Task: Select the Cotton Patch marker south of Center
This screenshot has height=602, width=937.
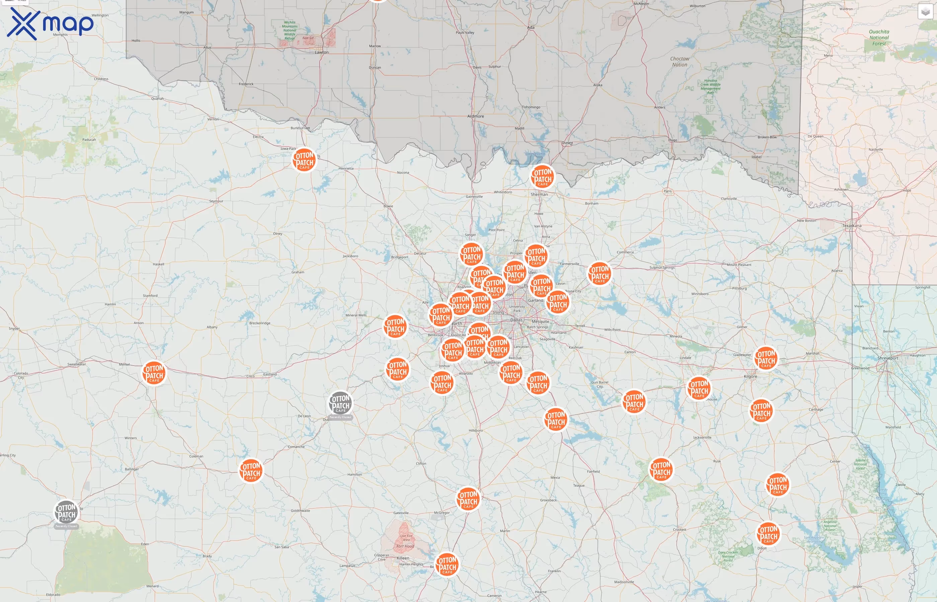Action: coord(777,484)
